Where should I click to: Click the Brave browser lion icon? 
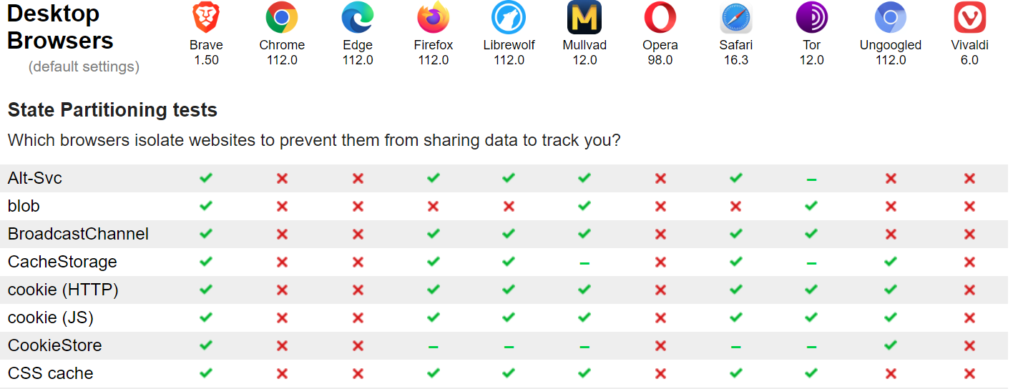tap(206, 17)
